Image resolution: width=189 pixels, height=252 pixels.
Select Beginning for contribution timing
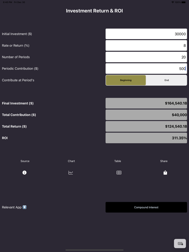pyautogui.click(x=126, y=80)
